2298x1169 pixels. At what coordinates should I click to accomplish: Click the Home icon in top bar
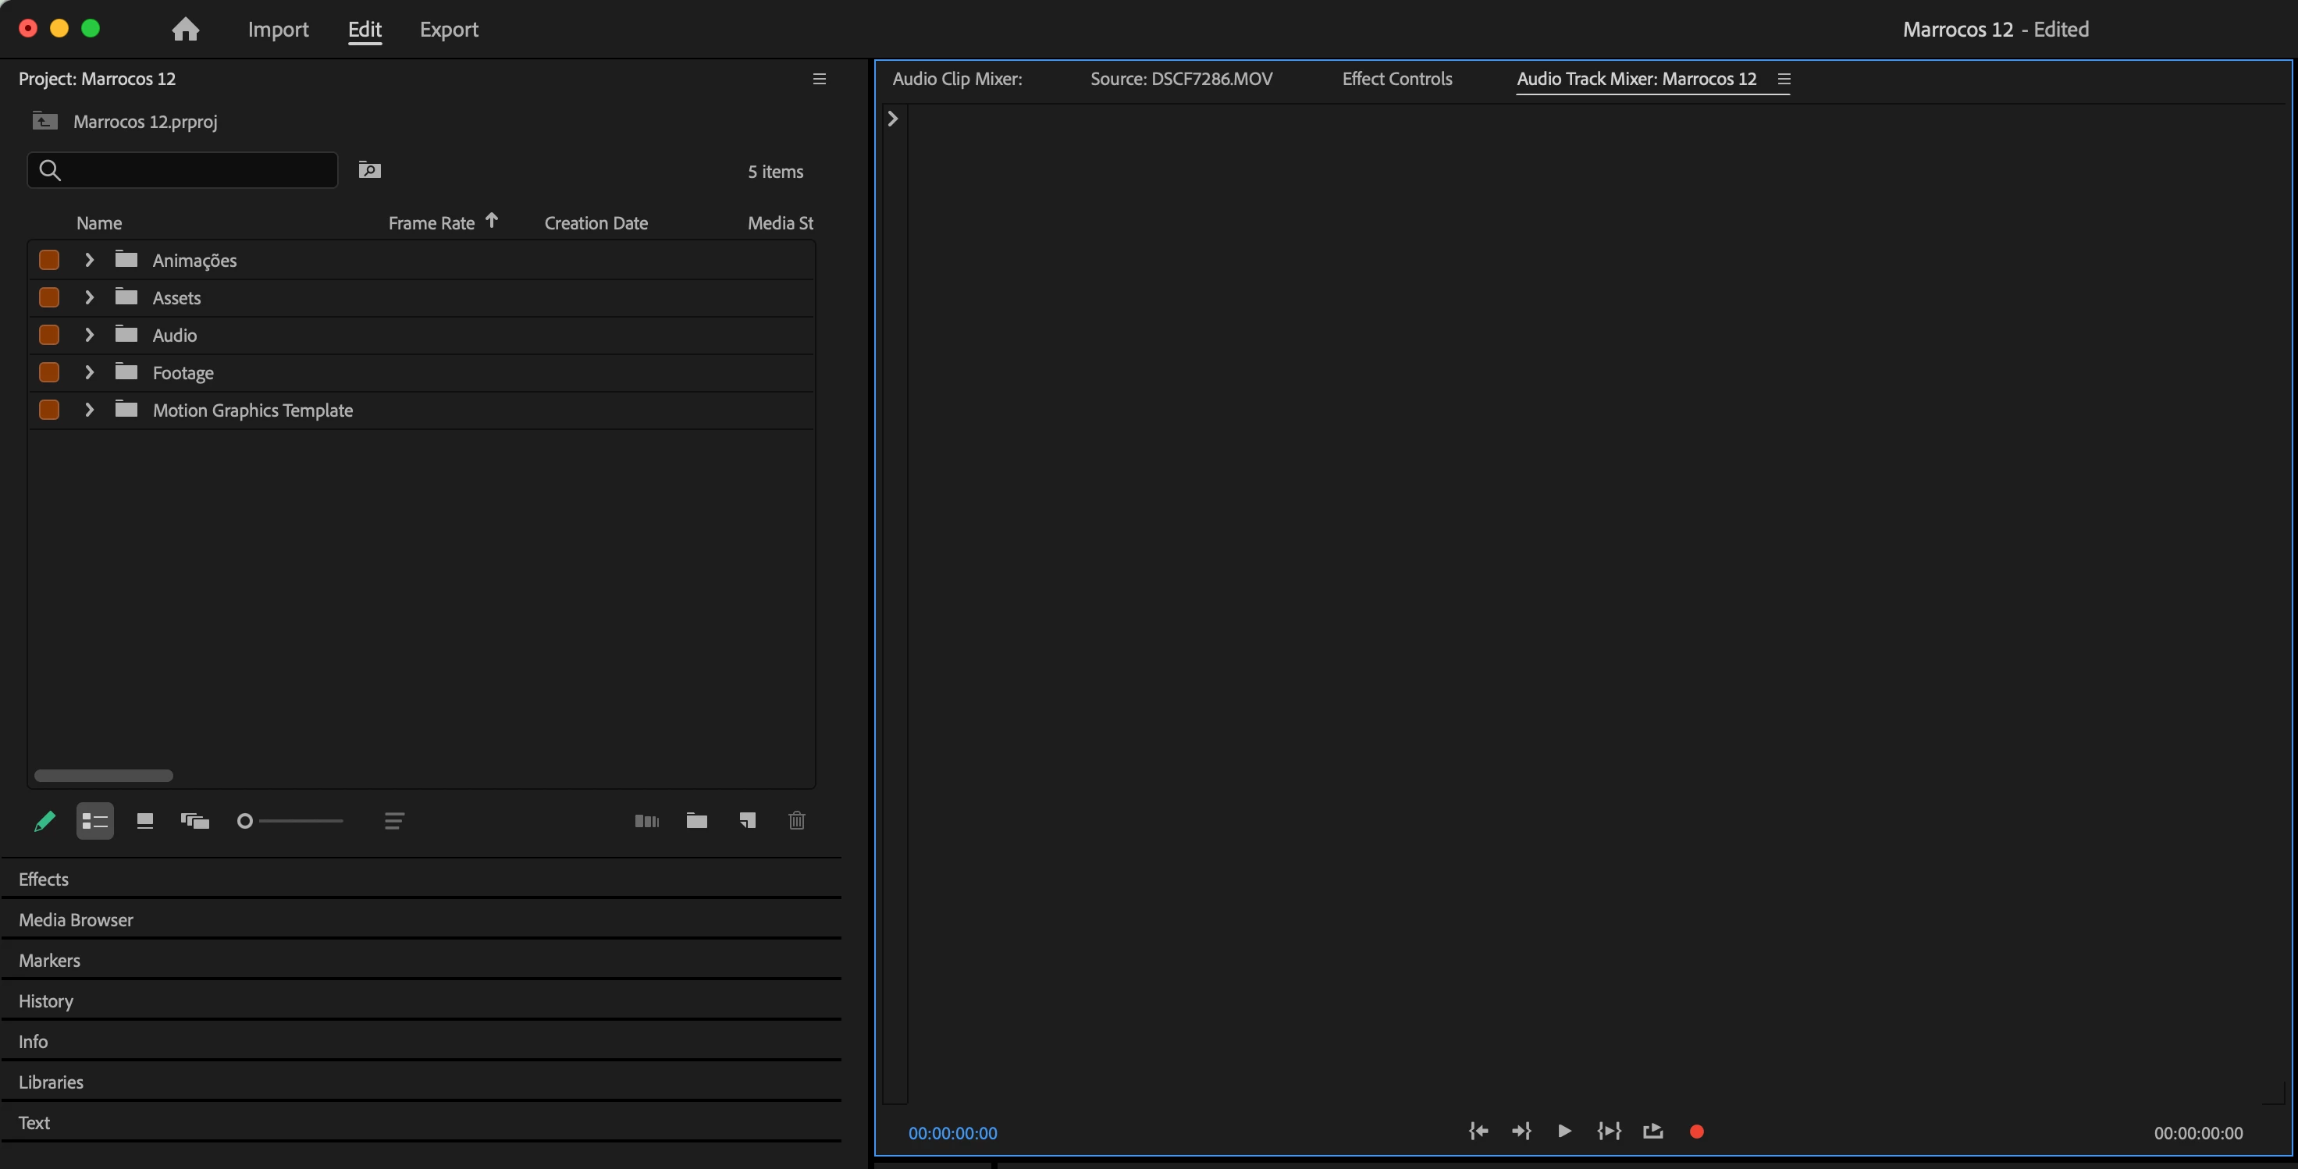(x=186, y=30)
